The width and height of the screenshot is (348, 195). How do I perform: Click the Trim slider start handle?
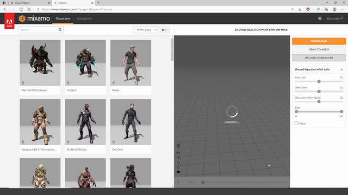296,112
